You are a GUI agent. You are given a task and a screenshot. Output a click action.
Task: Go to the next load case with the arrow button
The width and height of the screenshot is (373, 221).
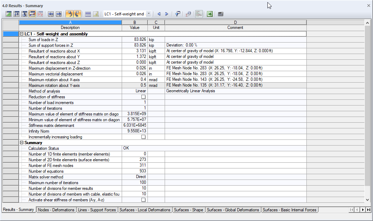coord(166,14)
